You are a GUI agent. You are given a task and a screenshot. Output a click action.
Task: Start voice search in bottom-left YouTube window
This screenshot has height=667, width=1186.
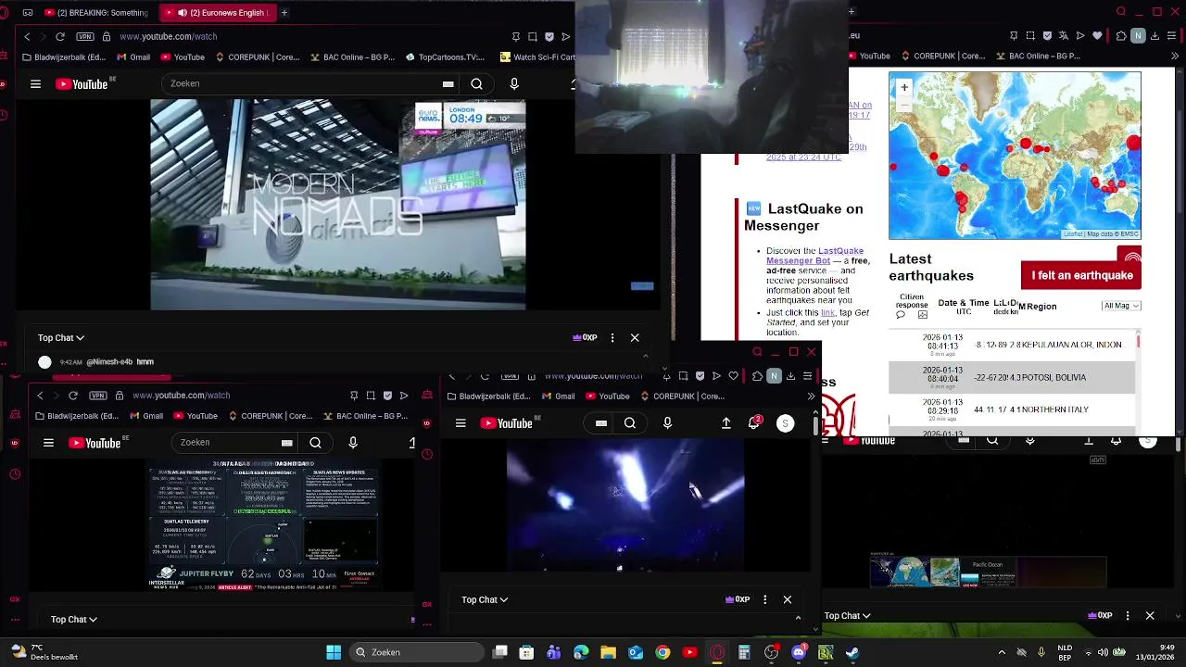tap(353, 443)
